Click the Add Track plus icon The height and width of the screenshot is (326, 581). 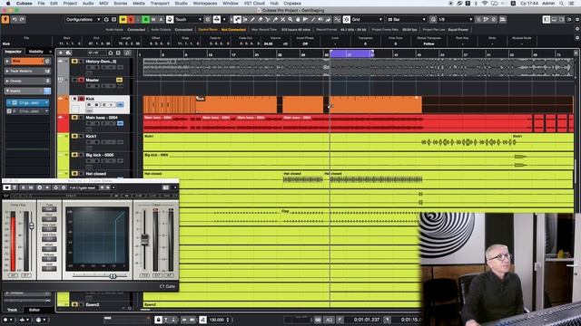[x=61, y=53]
